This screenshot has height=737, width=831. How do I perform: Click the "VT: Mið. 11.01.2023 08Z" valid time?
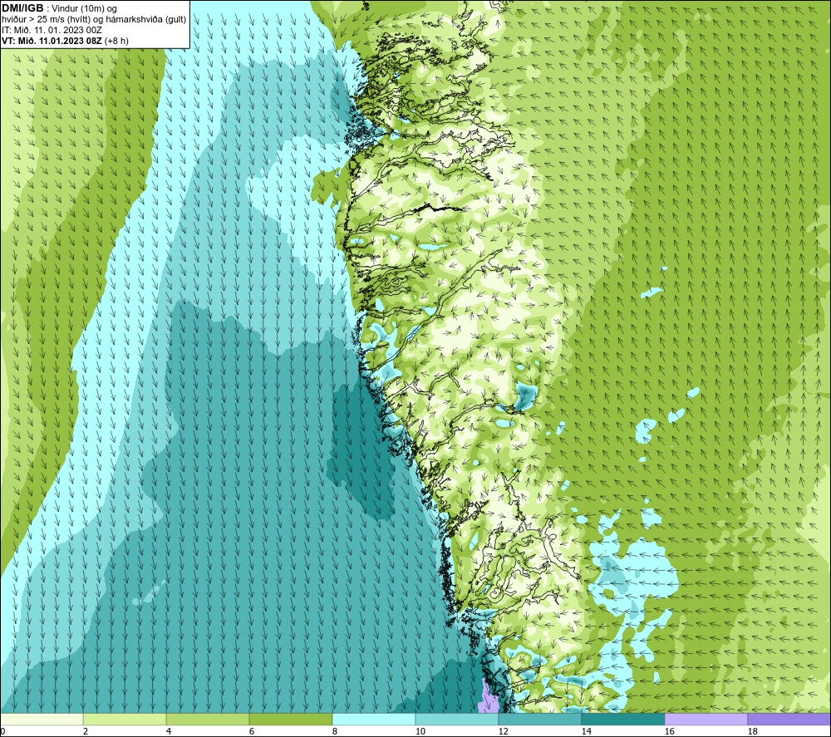point(52,41)
